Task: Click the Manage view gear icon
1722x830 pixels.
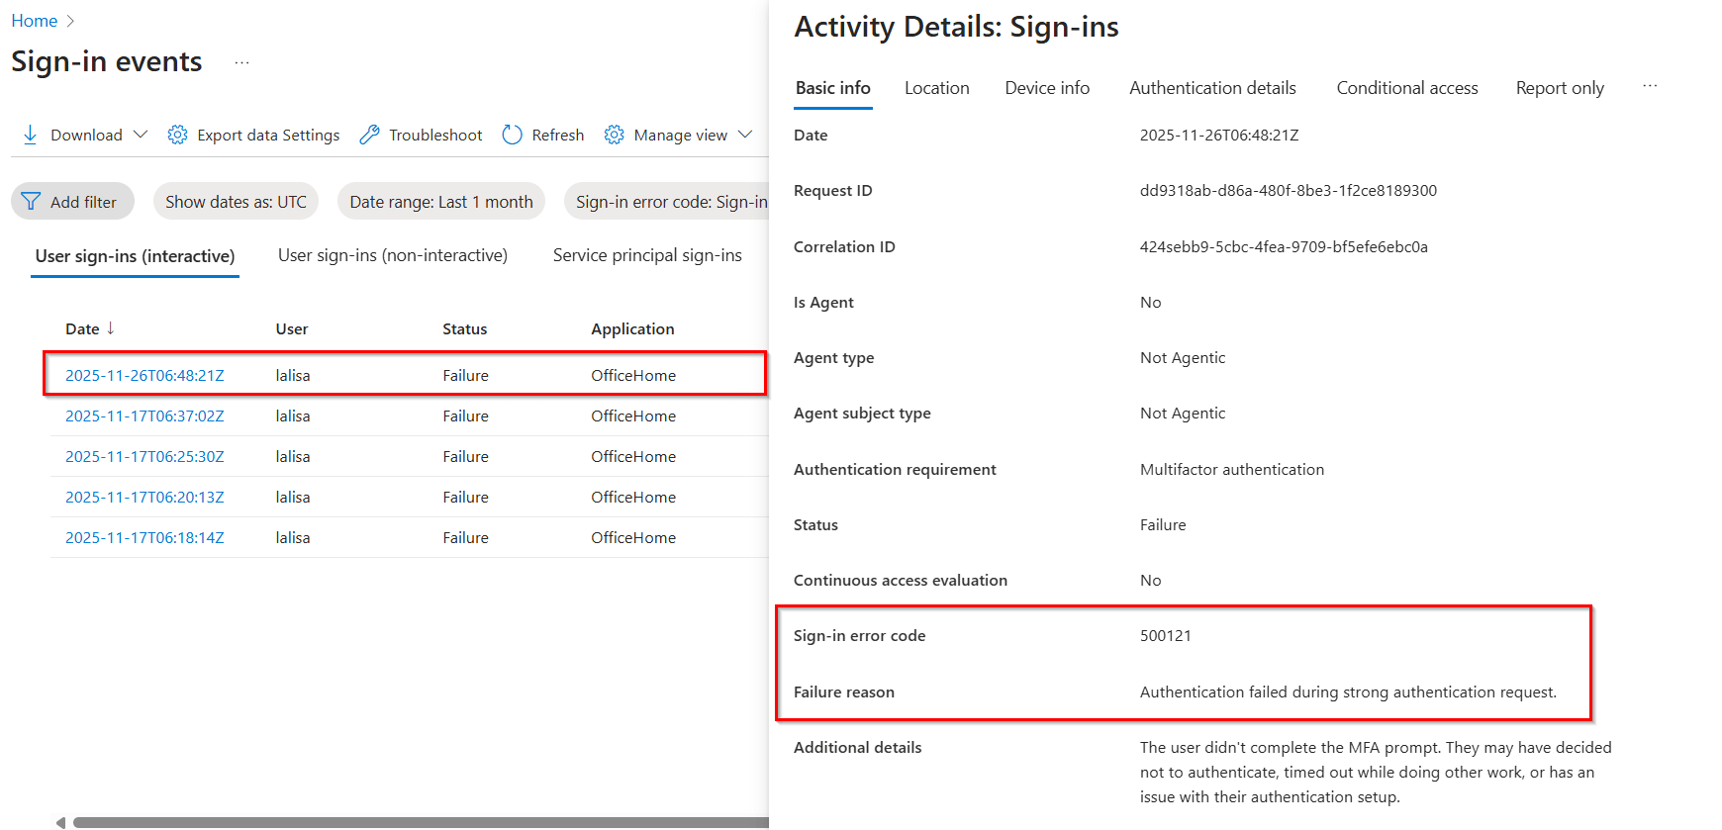Action: (x=614, y=135)
